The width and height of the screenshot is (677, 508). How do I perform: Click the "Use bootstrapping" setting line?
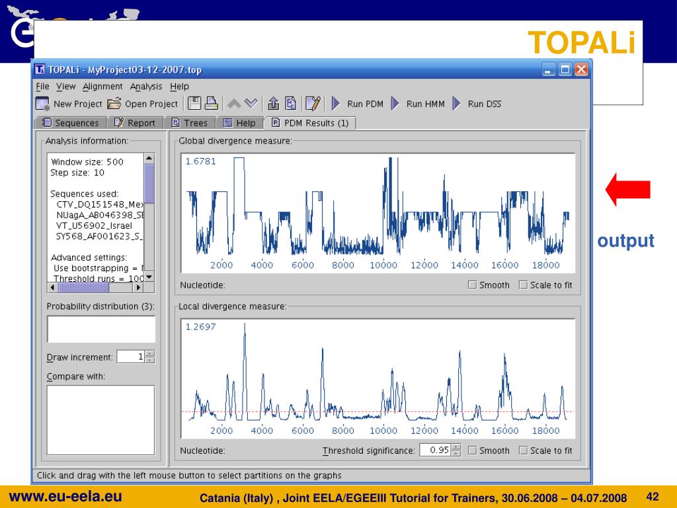pyautogui.click(x=98, y=269)
